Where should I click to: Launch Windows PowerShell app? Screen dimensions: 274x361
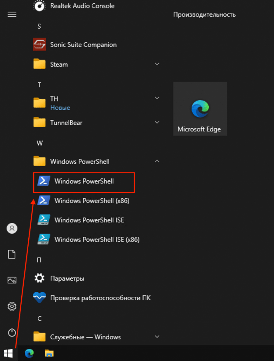[x=84, y=182]
